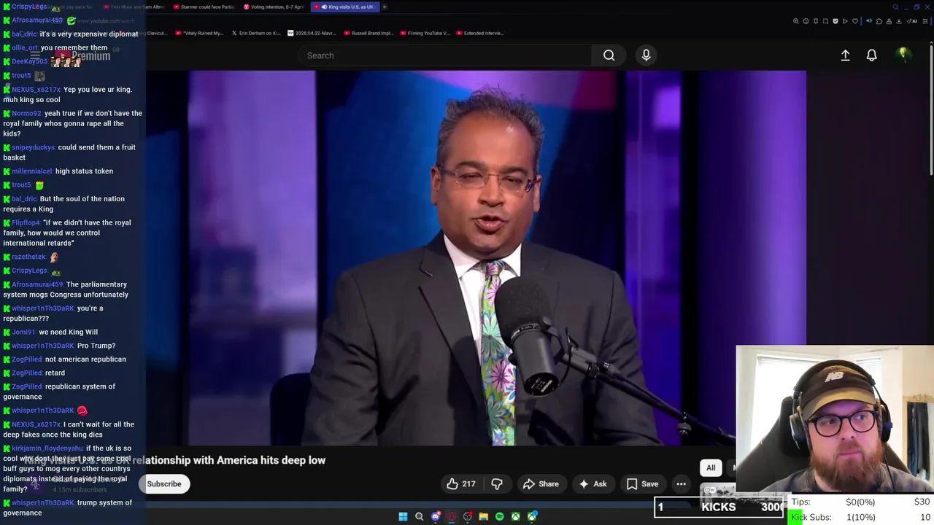The width and height of the screenshot is (934, 525).
Task: Open the Vitaly Ruined My bookmark
Action: tap(199, 33)
